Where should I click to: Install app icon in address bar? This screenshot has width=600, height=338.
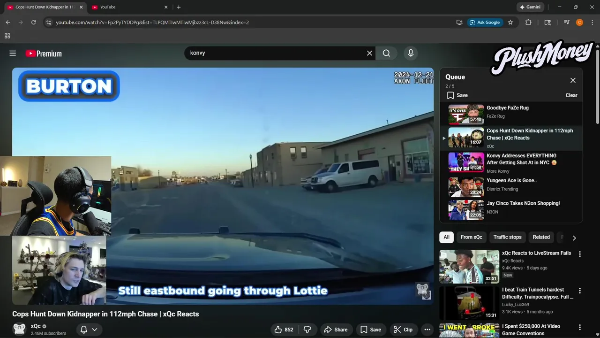459,22
